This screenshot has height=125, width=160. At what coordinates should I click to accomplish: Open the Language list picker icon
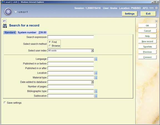(x=96, y=59)
